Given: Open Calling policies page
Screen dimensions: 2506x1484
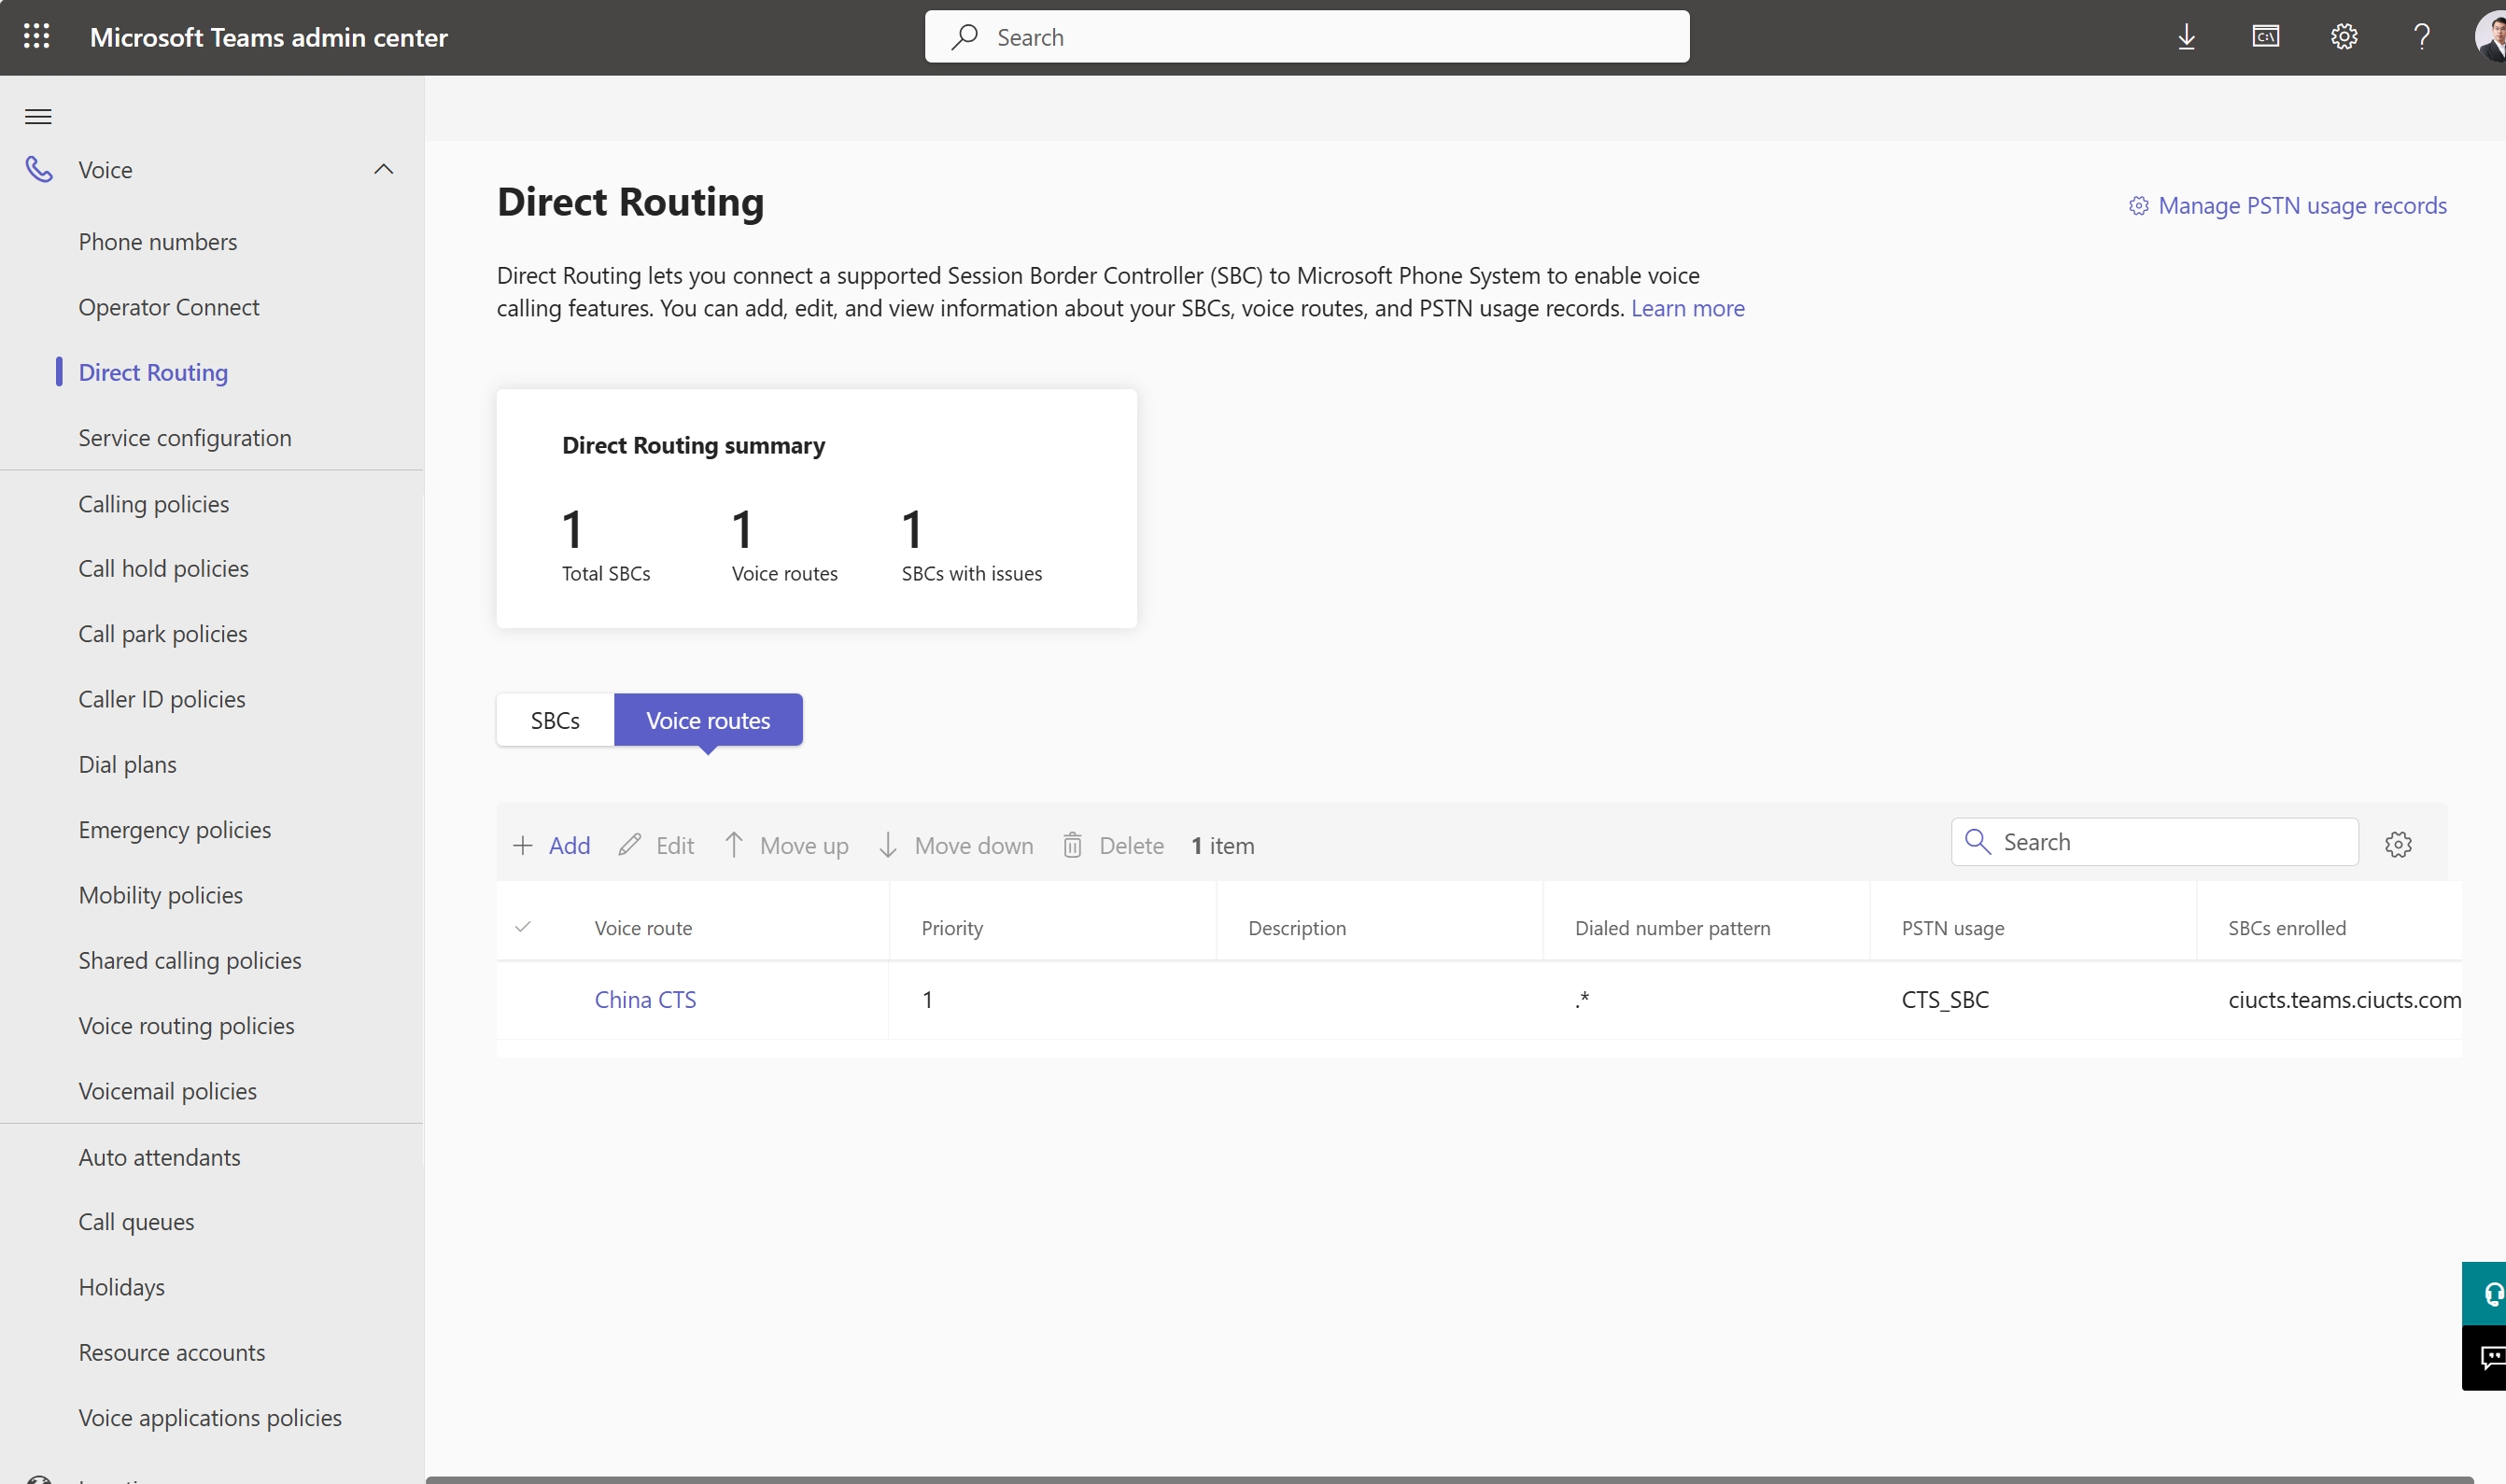Looking at the screenshot, I should point(154,504).
